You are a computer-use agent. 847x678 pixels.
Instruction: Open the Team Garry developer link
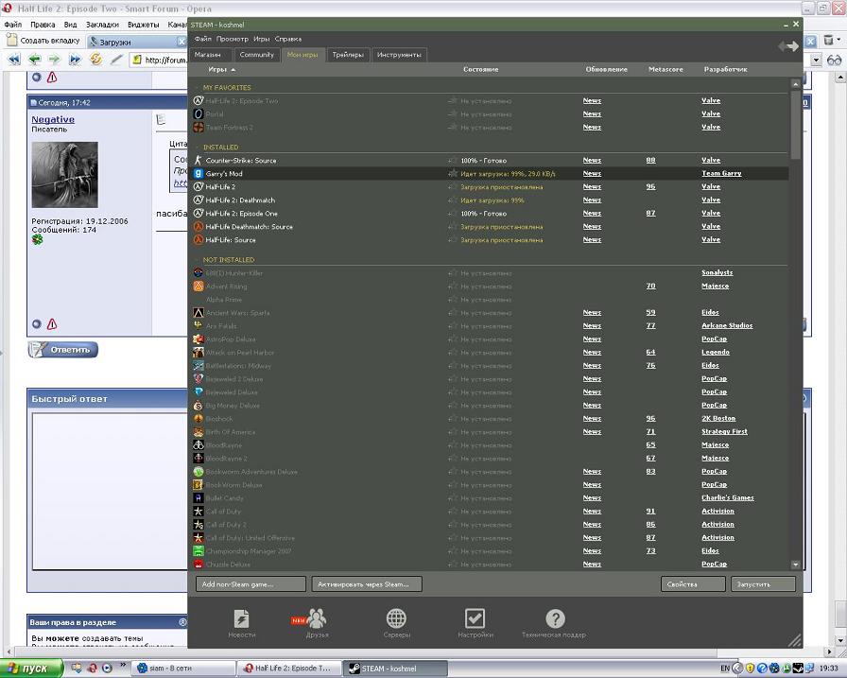click(721, 173)
